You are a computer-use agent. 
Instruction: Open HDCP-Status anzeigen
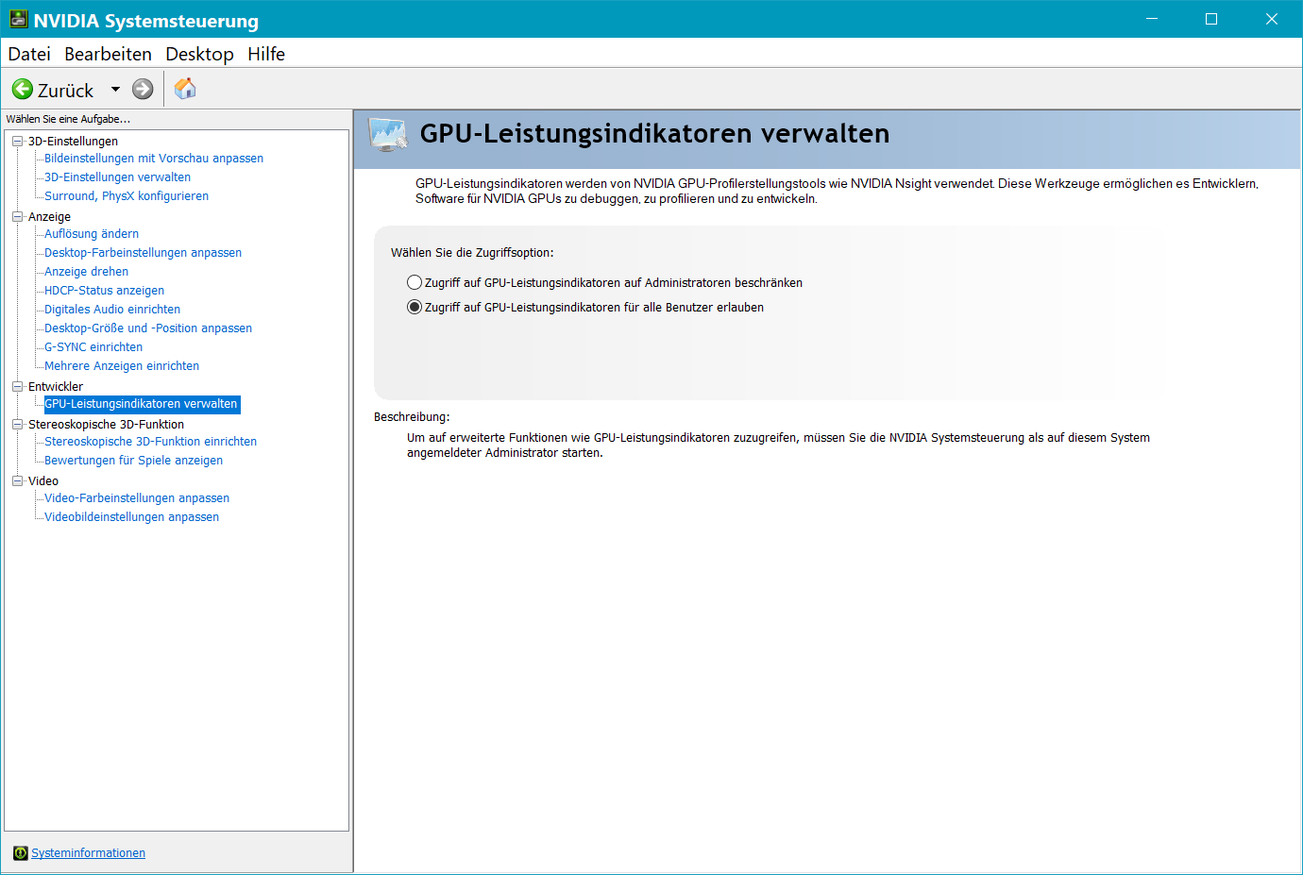(x=104, y=291)
